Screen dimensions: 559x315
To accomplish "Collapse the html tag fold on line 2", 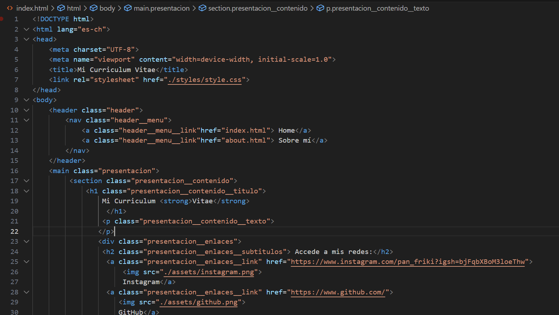I will 26,29.
